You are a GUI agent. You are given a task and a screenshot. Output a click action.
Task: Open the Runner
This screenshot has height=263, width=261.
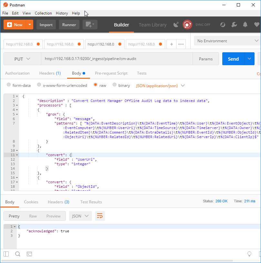pyautogui.click(x=69, y=25)
